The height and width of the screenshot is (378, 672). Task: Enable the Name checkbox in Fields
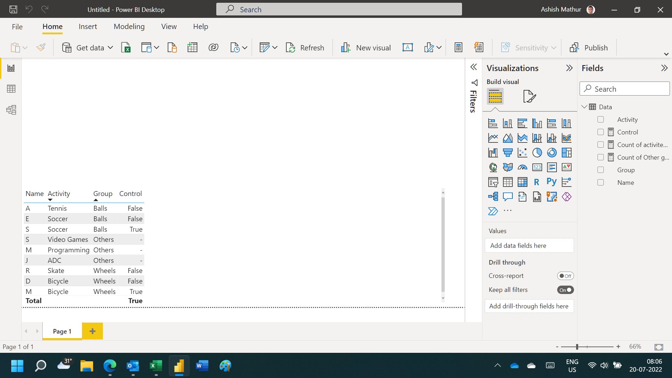(x=601, y=182)
